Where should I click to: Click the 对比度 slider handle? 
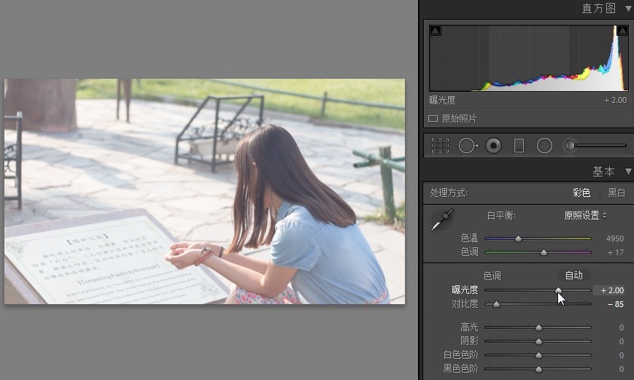click(x=497, y=304)
